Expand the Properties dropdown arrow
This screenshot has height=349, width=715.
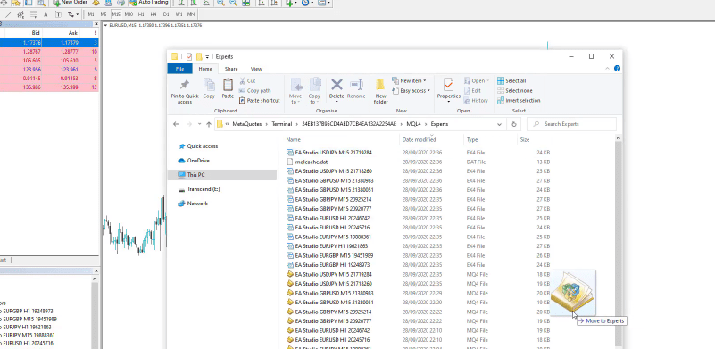pos(448,102)
